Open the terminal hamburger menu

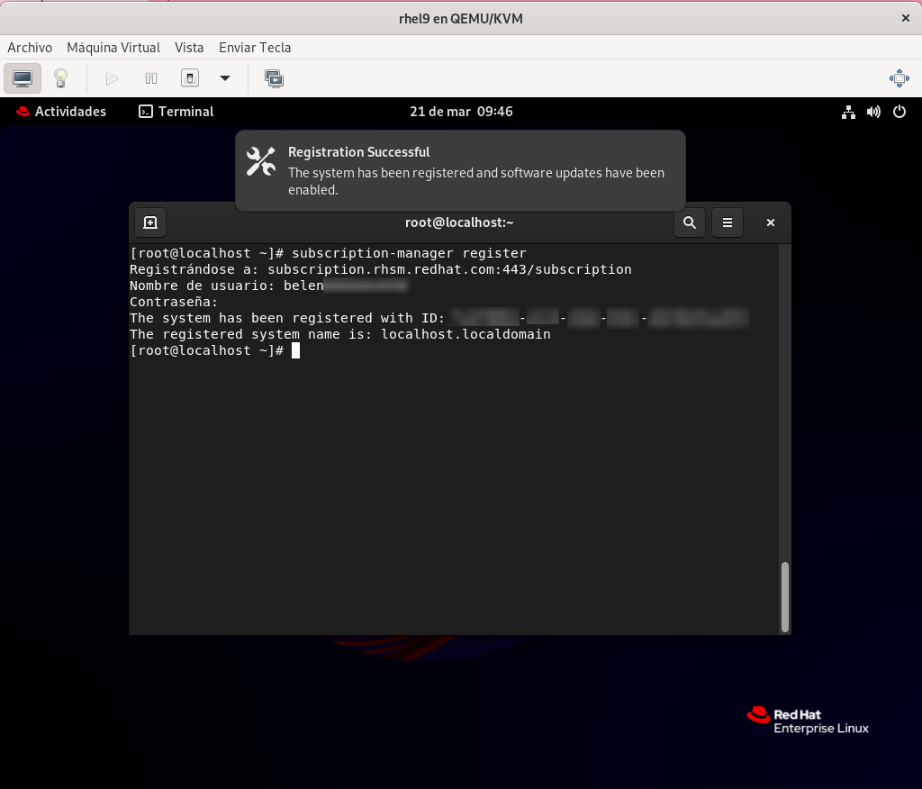(728, 222)
